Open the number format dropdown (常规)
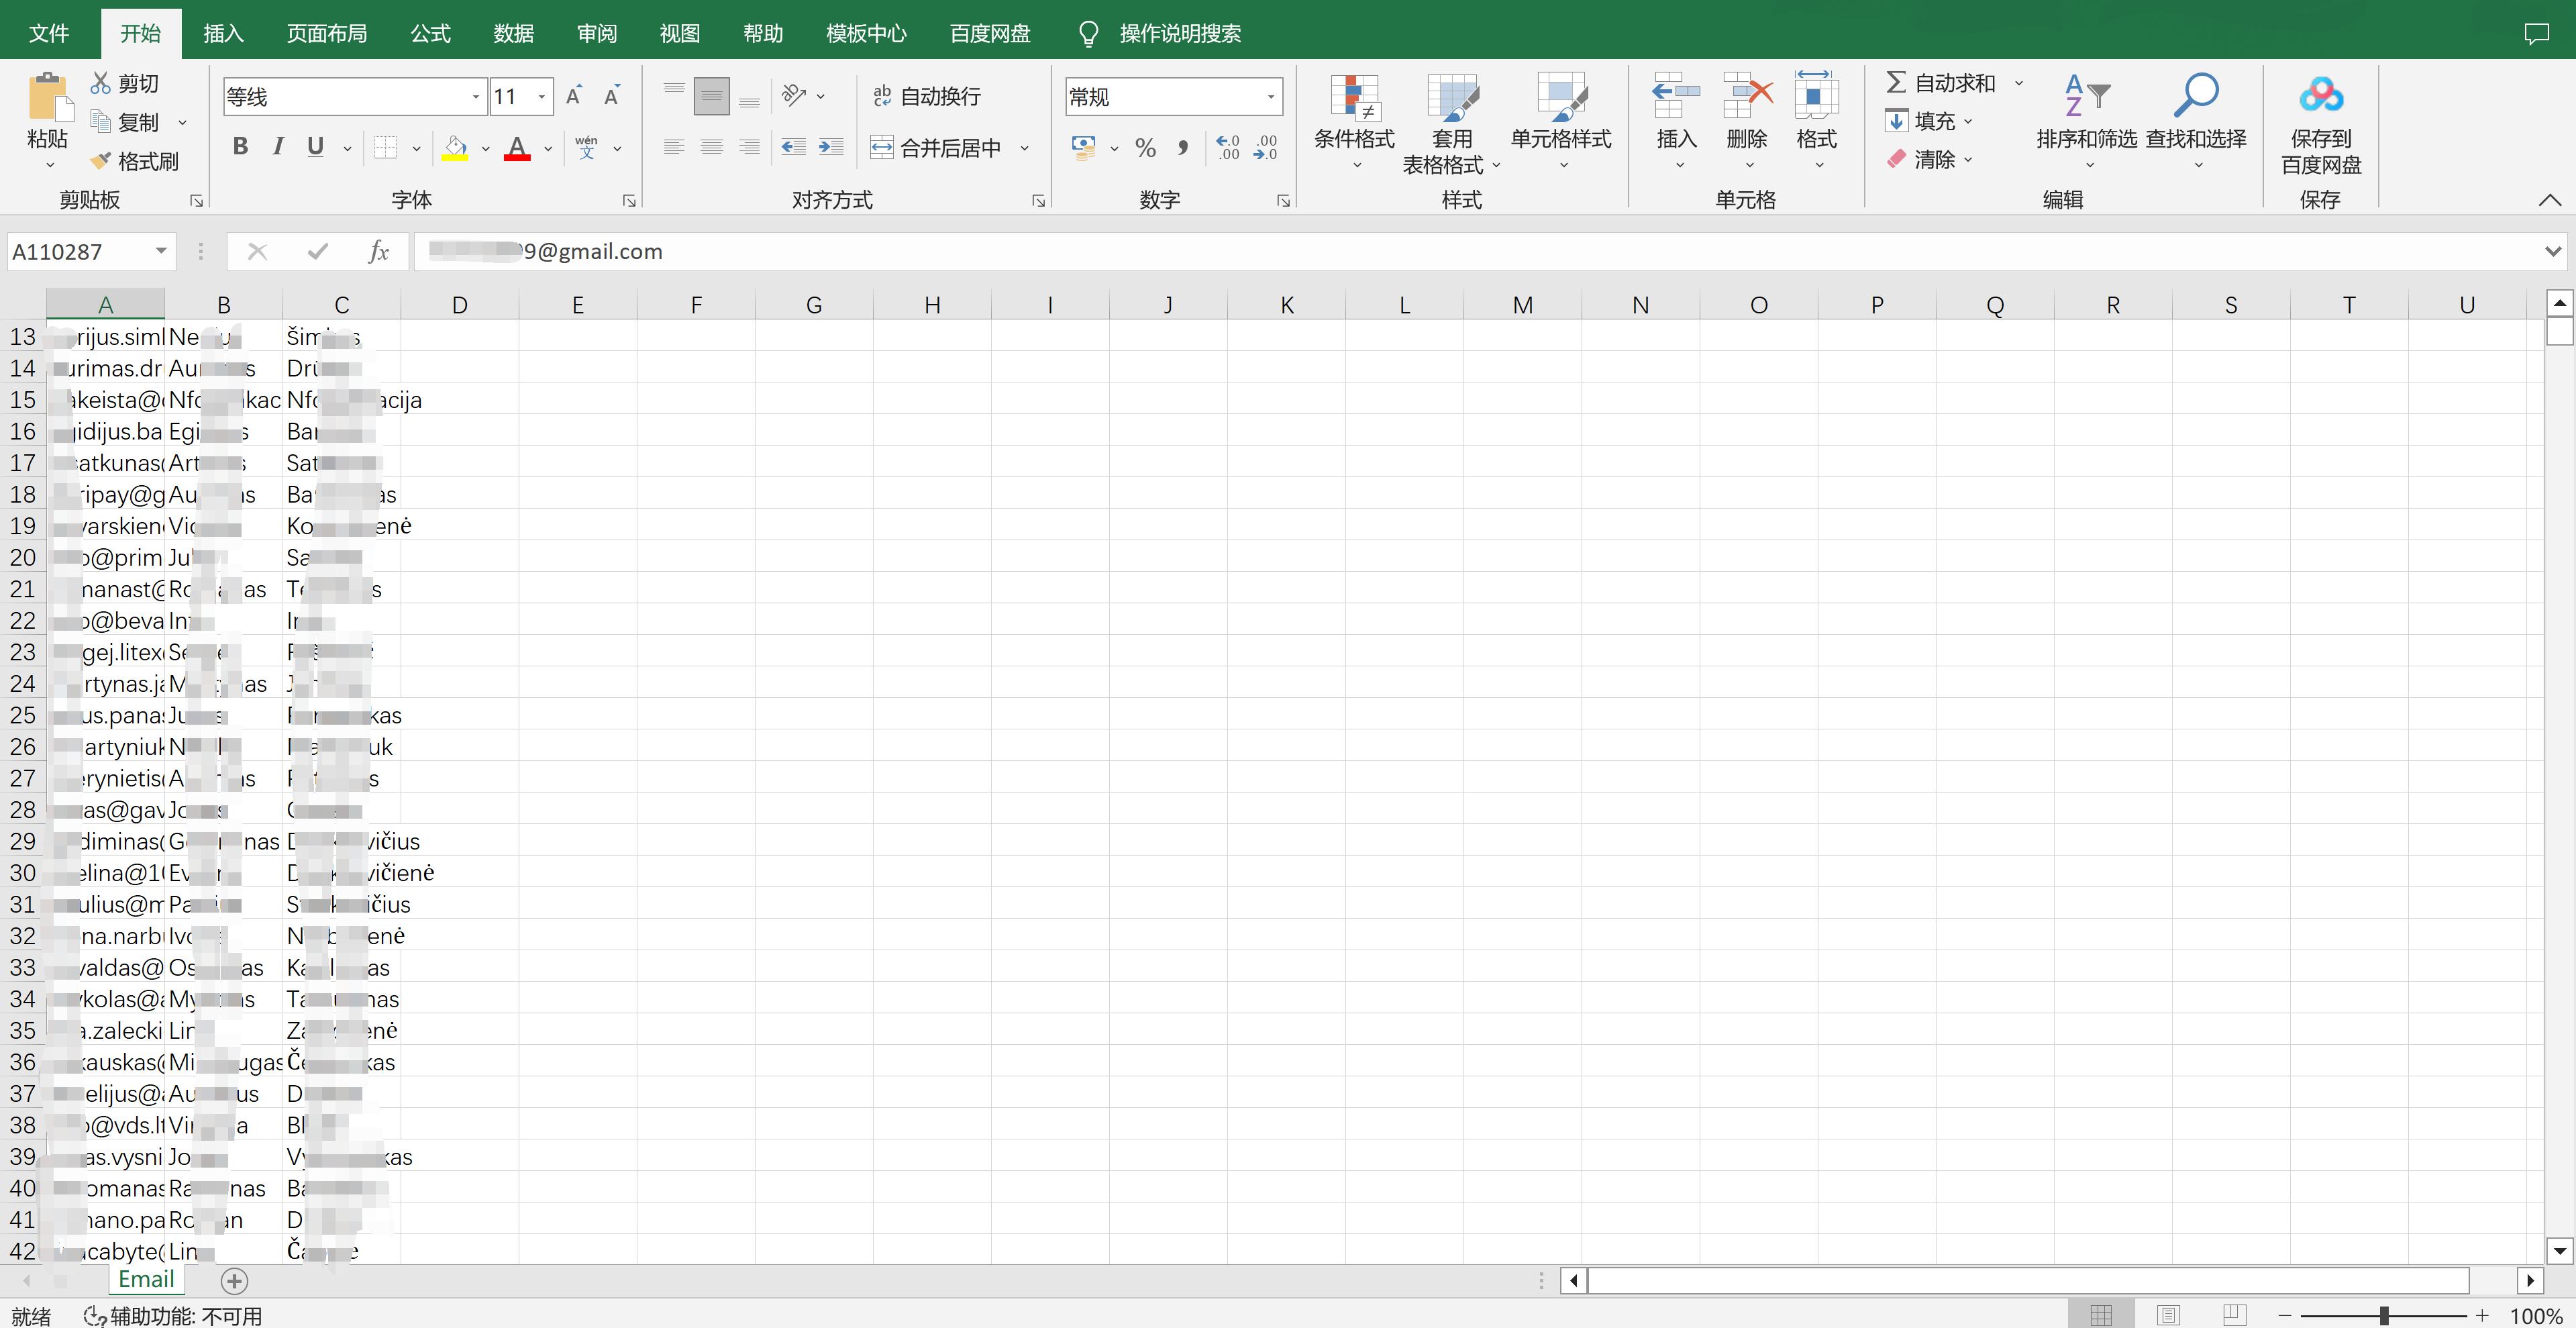 [1271, 97]
